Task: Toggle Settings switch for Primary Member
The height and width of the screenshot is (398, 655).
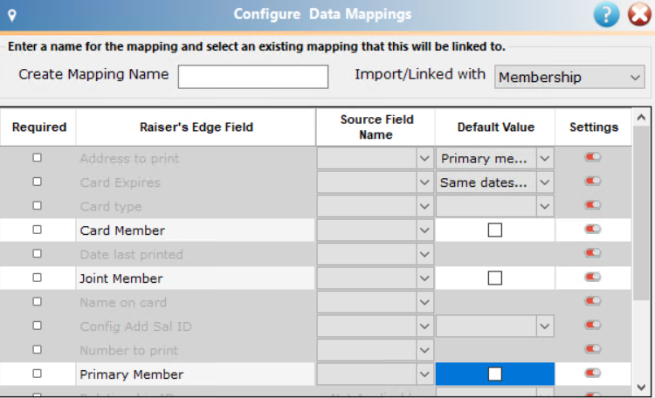Action: tap(593, 373)
